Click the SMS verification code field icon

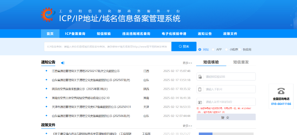click(200, 77)
